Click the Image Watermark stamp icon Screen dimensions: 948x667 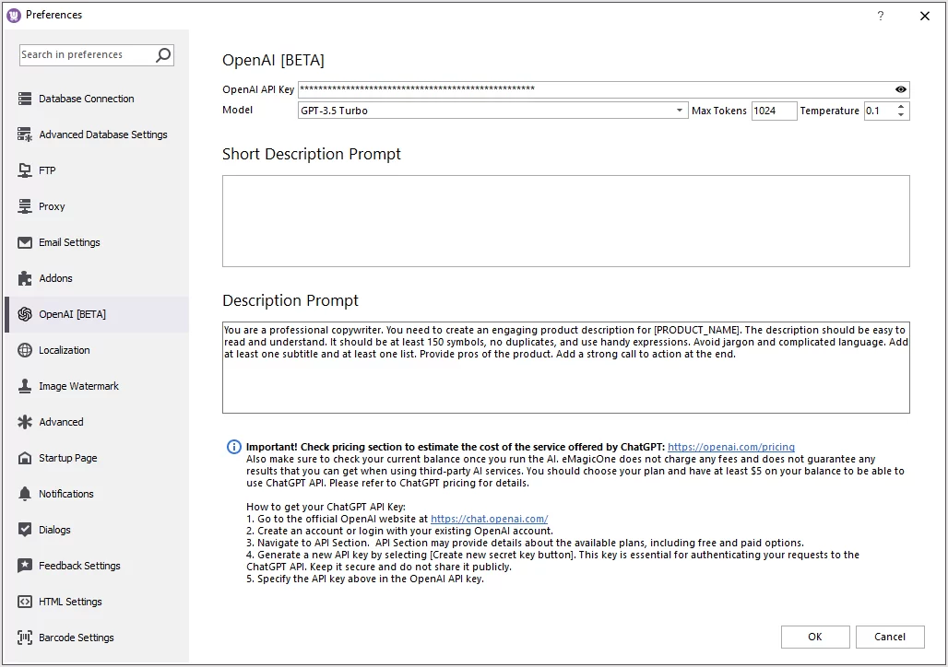[25, 386]
